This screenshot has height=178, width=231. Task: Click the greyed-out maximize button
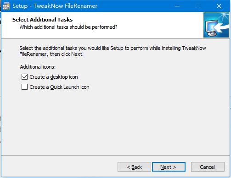(198, 6)
